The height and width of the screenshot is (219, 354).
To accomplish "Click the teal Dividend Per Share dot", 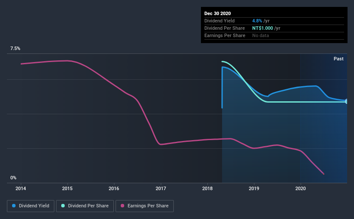I will (x=63, y=206).
